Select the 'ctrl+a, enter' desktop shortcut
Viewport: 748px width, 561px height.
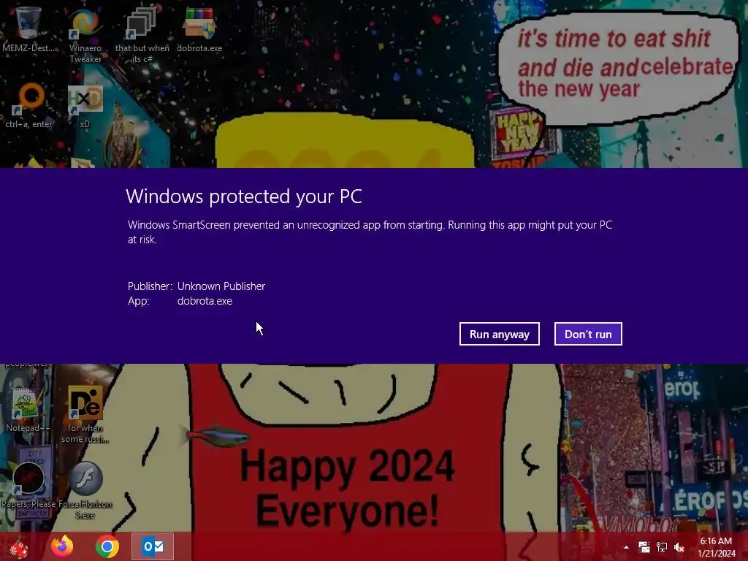29,105
